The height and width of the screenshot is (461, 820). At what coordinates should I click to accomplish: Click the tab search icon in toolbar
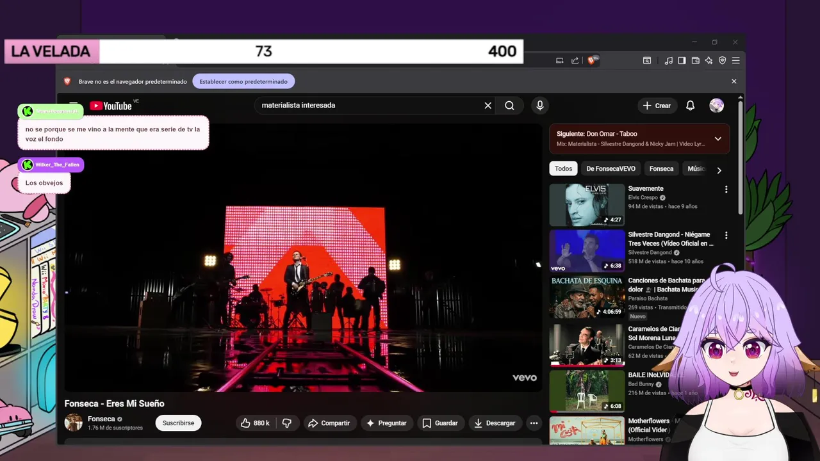click(647, 60)
